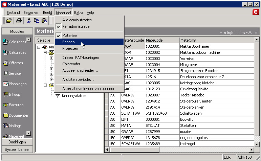This screenshot has width=261, height=161.
Task: Open the Help menu
Action: pos(90,13)
